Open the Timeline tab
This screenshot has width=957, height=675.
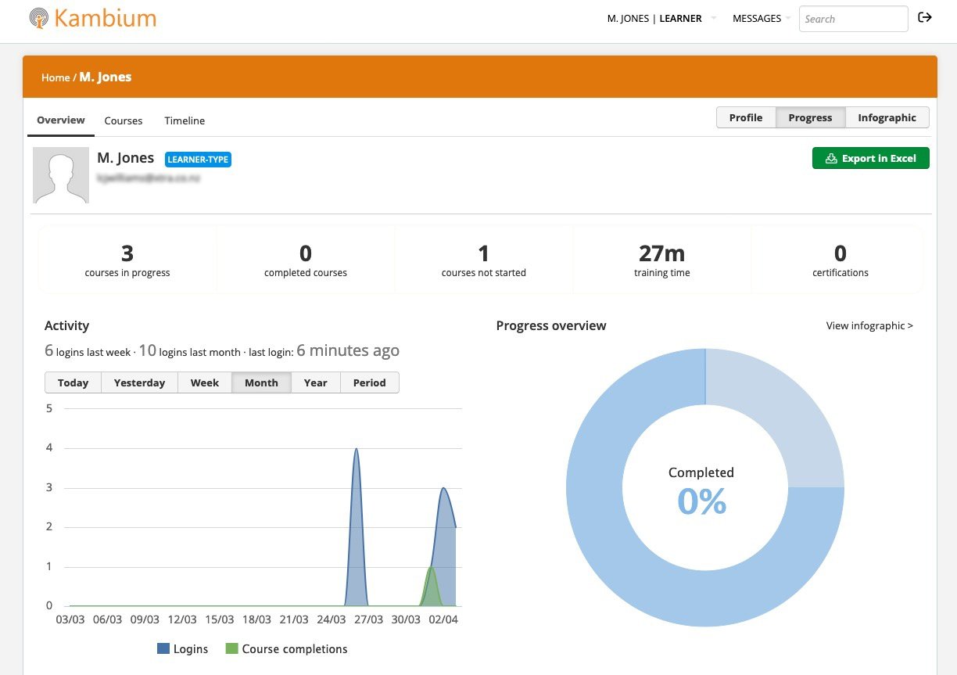tap(185, 120)
